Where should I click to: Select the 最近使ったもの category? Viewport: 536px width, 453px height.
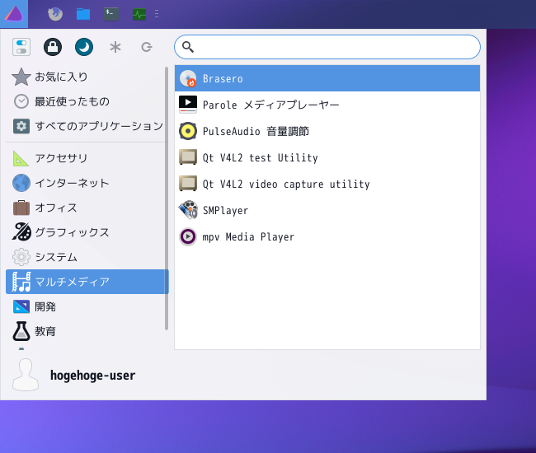[87, 101]
